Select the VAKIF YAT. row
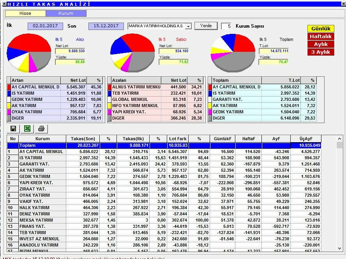 point(164,201)
